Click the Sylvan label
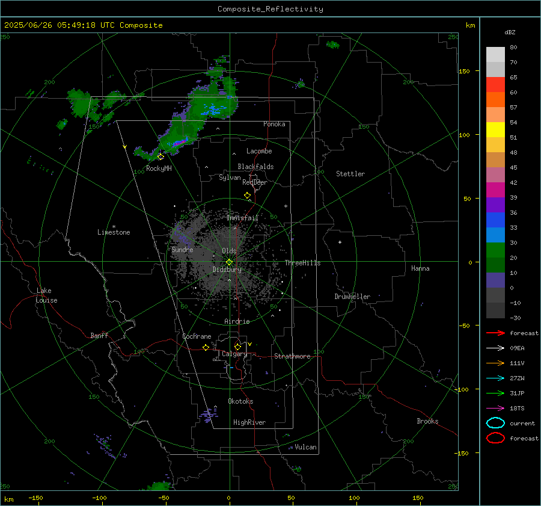Screen dimensions: 541x506 click(230, 177)
